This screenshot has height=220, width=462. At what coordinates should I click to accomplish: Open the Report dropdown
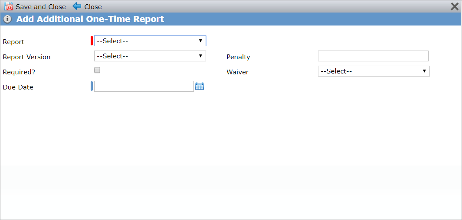150,41
